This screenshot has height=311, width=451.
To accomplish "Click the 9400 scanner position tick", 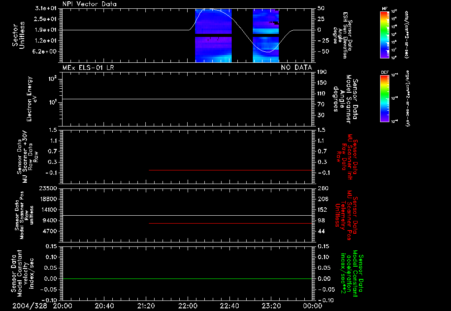I will [50, 221].
